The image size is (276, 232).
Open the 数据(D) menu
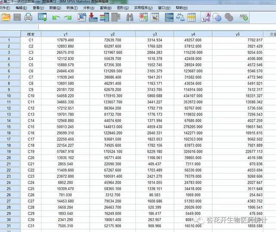pyautogui.click(x=55, y=8)
